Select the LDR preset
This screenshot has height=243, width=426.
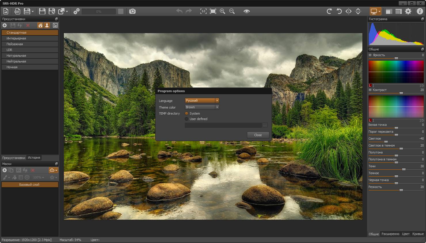[x=30, y=50]
